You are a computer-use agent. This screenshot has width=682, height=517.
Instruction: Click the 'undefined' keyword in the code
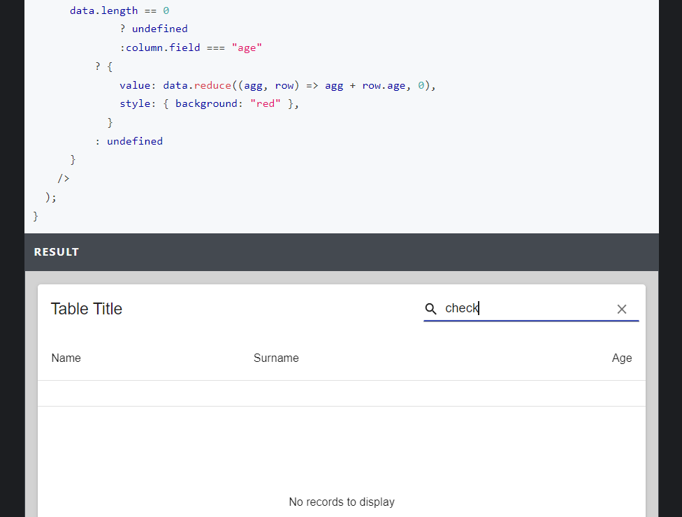tap(159, 28)
